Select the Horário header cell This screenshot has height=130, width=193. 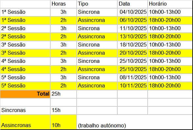170,4
